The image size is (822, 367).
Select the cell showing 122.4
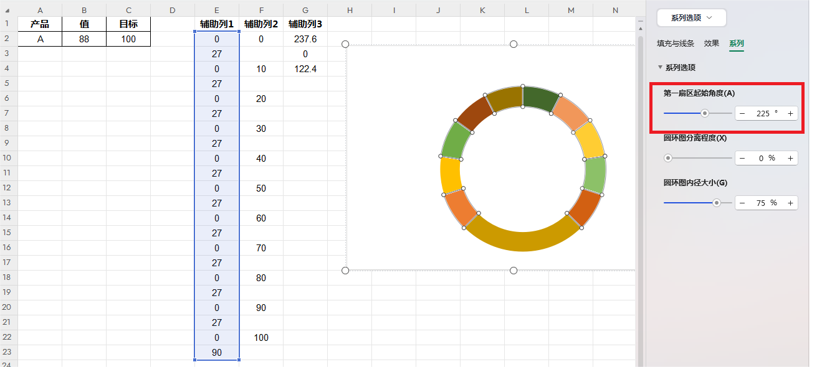coord(305,69)
